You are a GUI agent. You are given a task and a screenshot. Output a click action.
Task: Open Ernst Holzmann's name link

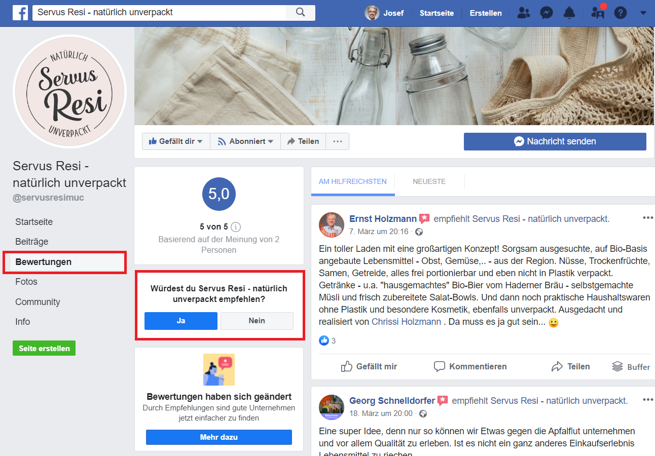(383, 219)
